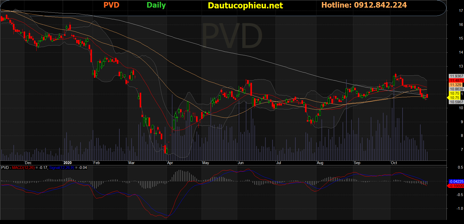
Task: Click the gray 10.5967 lower band tag
Action: click(x=456, y=102)
